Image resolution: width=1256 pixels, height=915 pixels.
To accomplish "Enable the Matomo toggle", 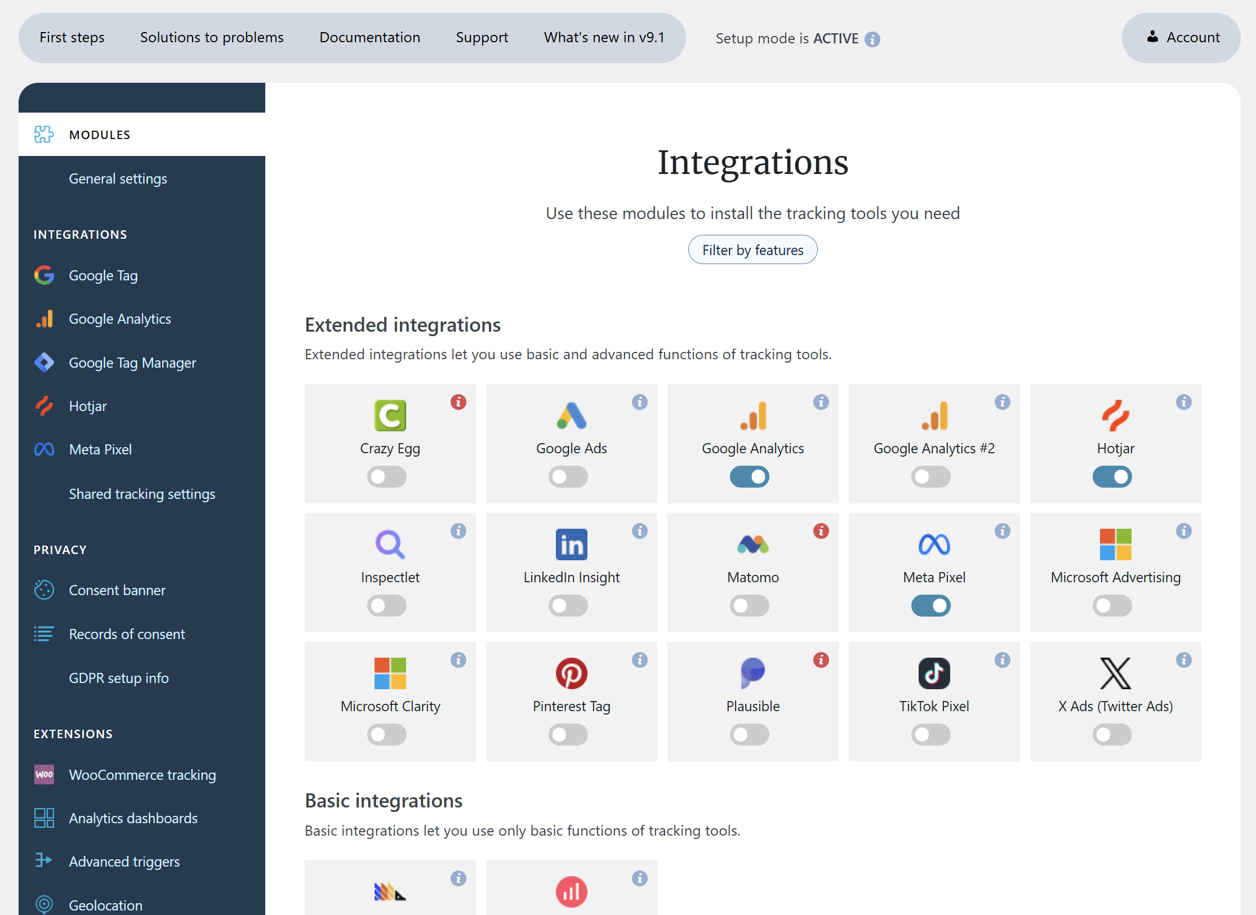I will (x=750, y=606).
